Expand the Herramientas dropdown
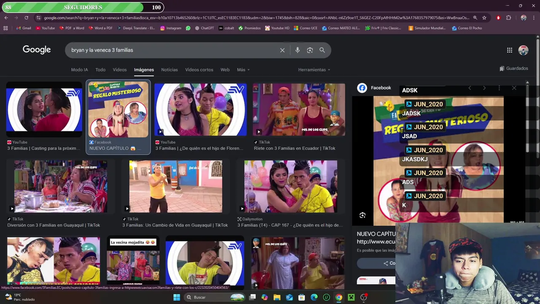The width and height of the screenshot is (540, 304). (314, 70)
